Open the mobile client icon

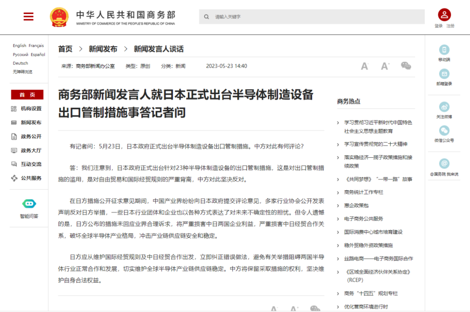(444, 50)
